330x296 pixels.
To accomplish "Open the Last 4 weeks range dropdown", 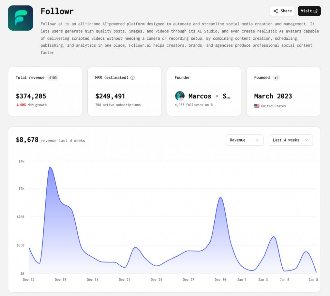I will pyautogui.click(x=290, y=140).
